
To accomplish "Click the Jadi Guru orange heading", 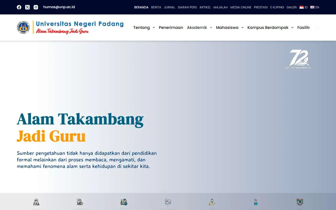I will click(51, 136).
